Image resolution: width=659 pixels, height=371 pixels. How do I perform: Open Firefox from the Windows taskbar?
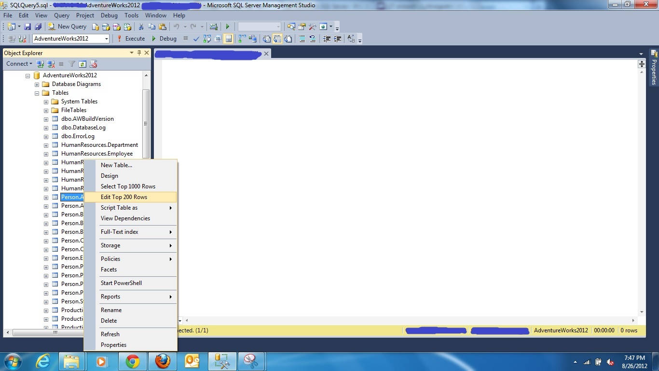pos(163,361)
